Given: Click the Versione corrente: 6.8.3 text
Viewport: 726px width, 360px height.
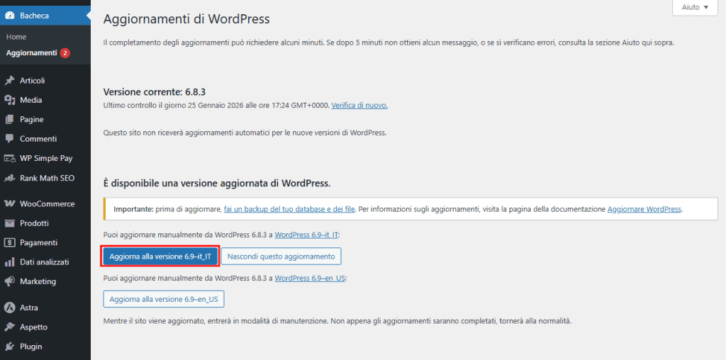Looking at the screenshot, I should (154, 91).
